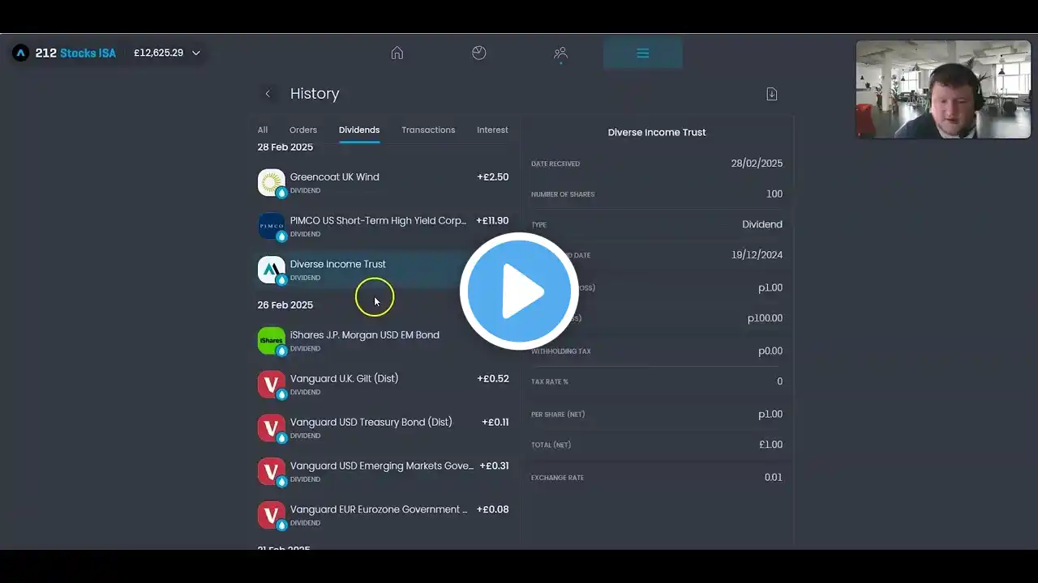Click the +£0.11 dividend amount
Viewport: 1038px width, 583px height.
click(x=495, y=423)
